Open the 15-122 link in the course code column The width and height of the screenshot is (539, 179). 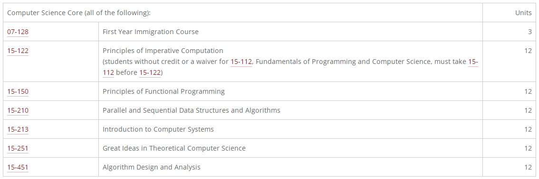(x=18, y=51)
